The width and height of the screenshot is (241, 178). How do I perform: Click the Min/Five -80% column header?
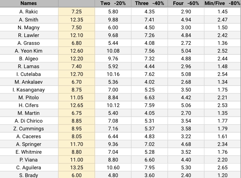pyautogui.click(x=222, y=3)
